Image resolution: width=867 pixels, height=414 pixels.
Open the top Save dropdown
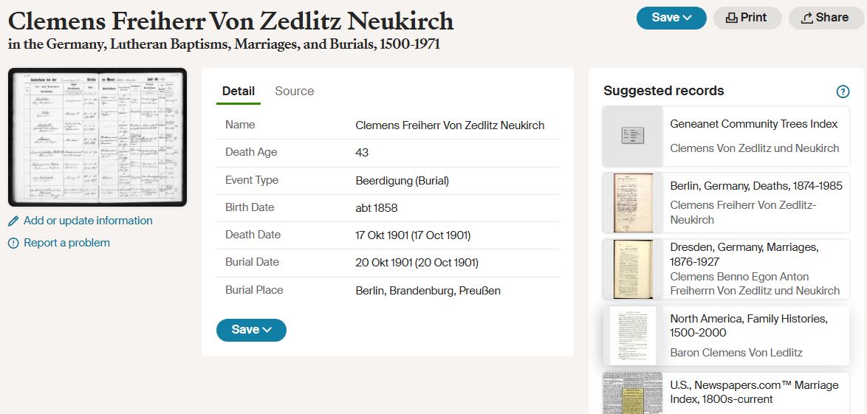(x=671, y=18)
